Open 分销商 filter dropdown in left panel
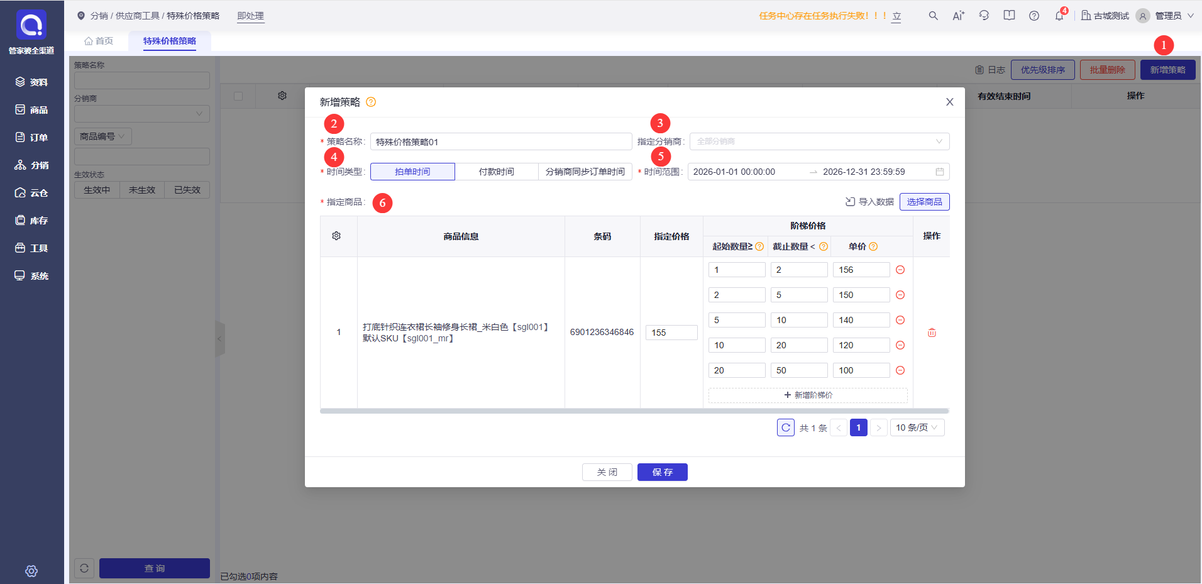 [142, 114]
